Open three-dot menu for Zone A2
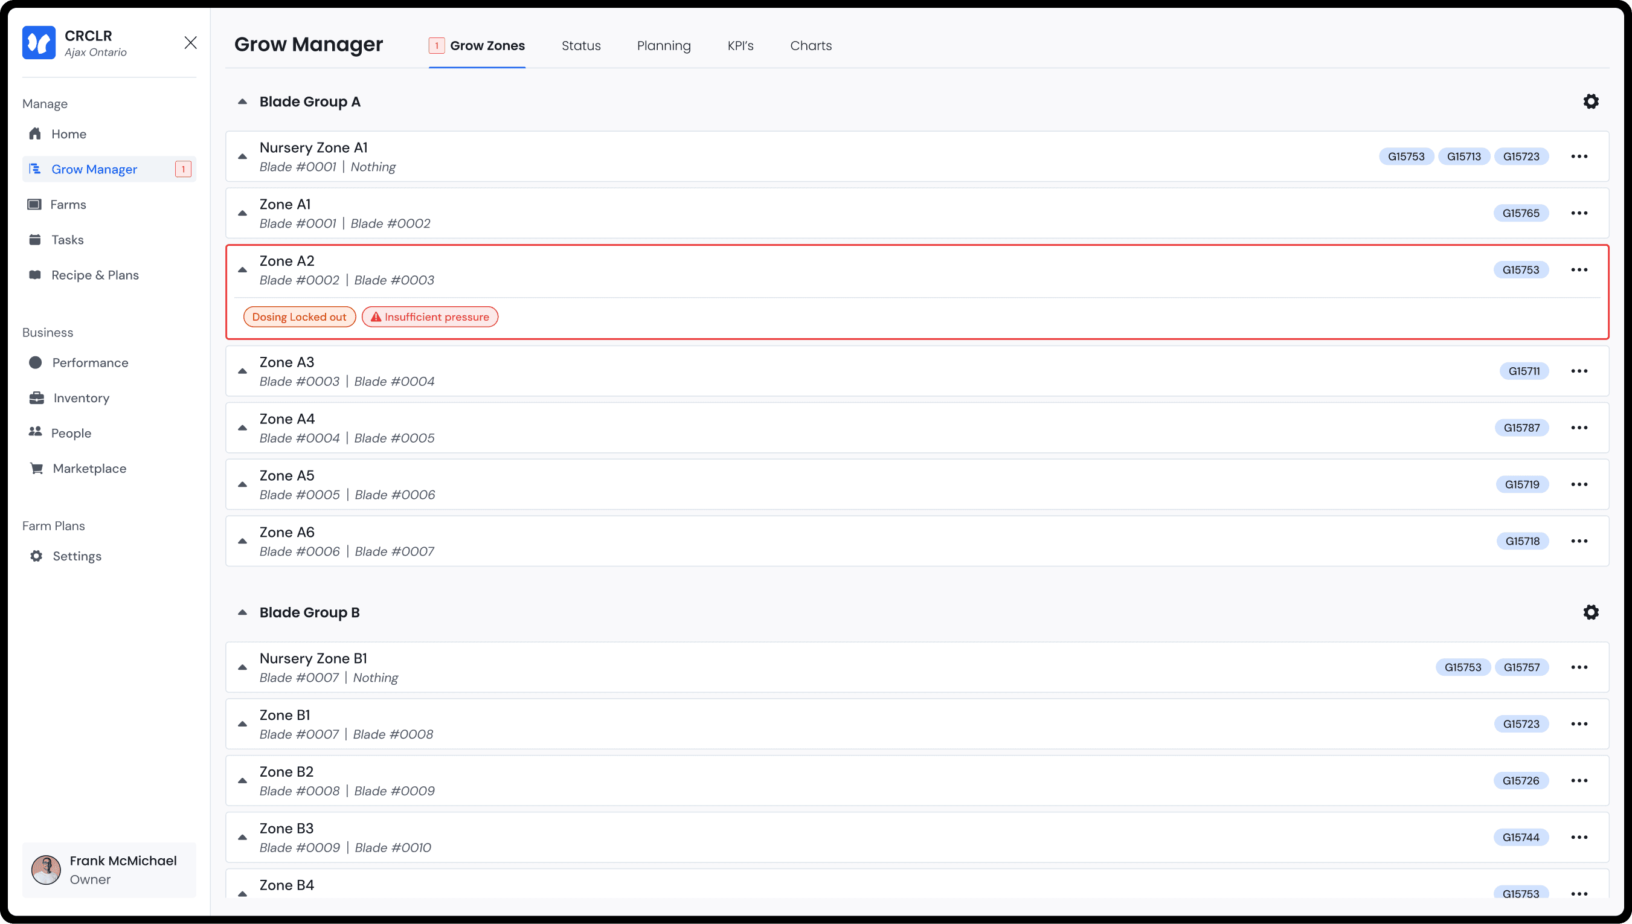1632x924 pixels. [x=1579, y=270]
